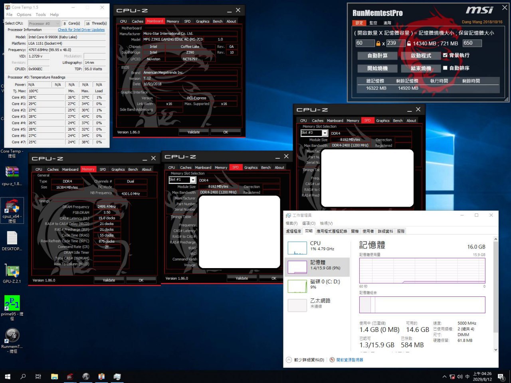Open the 監控 tab in RunMemtestPro

[373, 23]
